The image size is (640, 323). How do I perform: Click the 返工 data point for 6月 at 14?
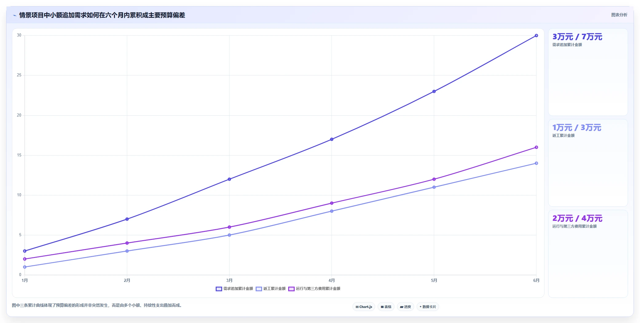536,163
